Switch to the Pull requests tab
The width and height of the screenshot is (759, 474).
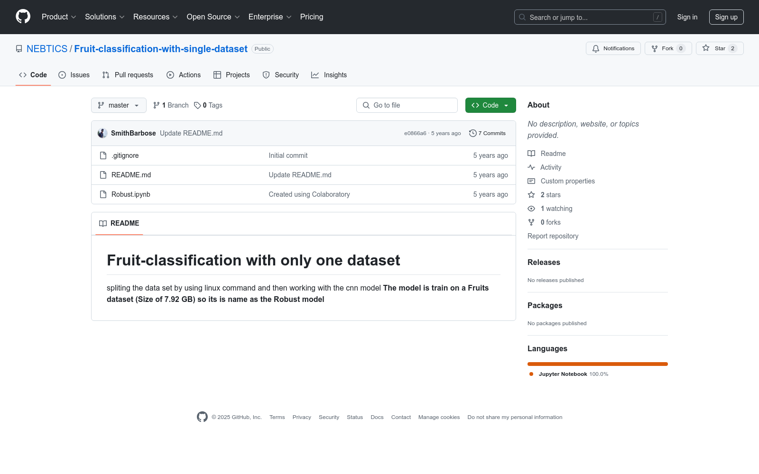point(128,75)
